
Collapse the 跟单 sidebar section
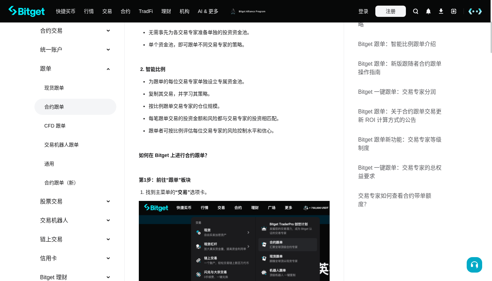pos(75,68)
